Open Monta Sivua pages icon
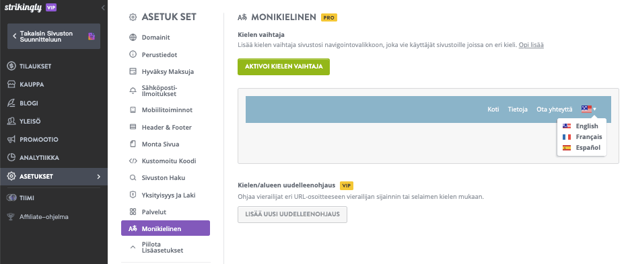 [133, 144]
